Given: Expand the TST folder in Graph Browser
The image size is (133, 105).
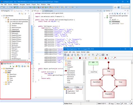Looking at the screenshot, I should pyautogui.click(x=4, y=84).
